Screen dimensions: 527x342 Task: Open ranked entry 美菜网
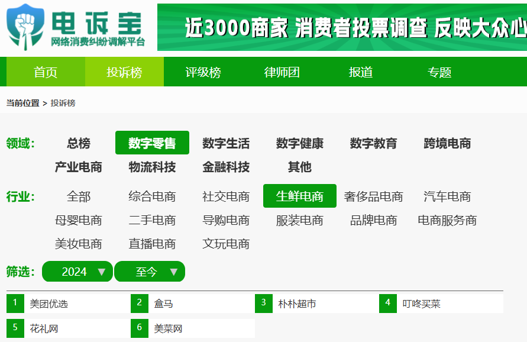tap(193, 328)
